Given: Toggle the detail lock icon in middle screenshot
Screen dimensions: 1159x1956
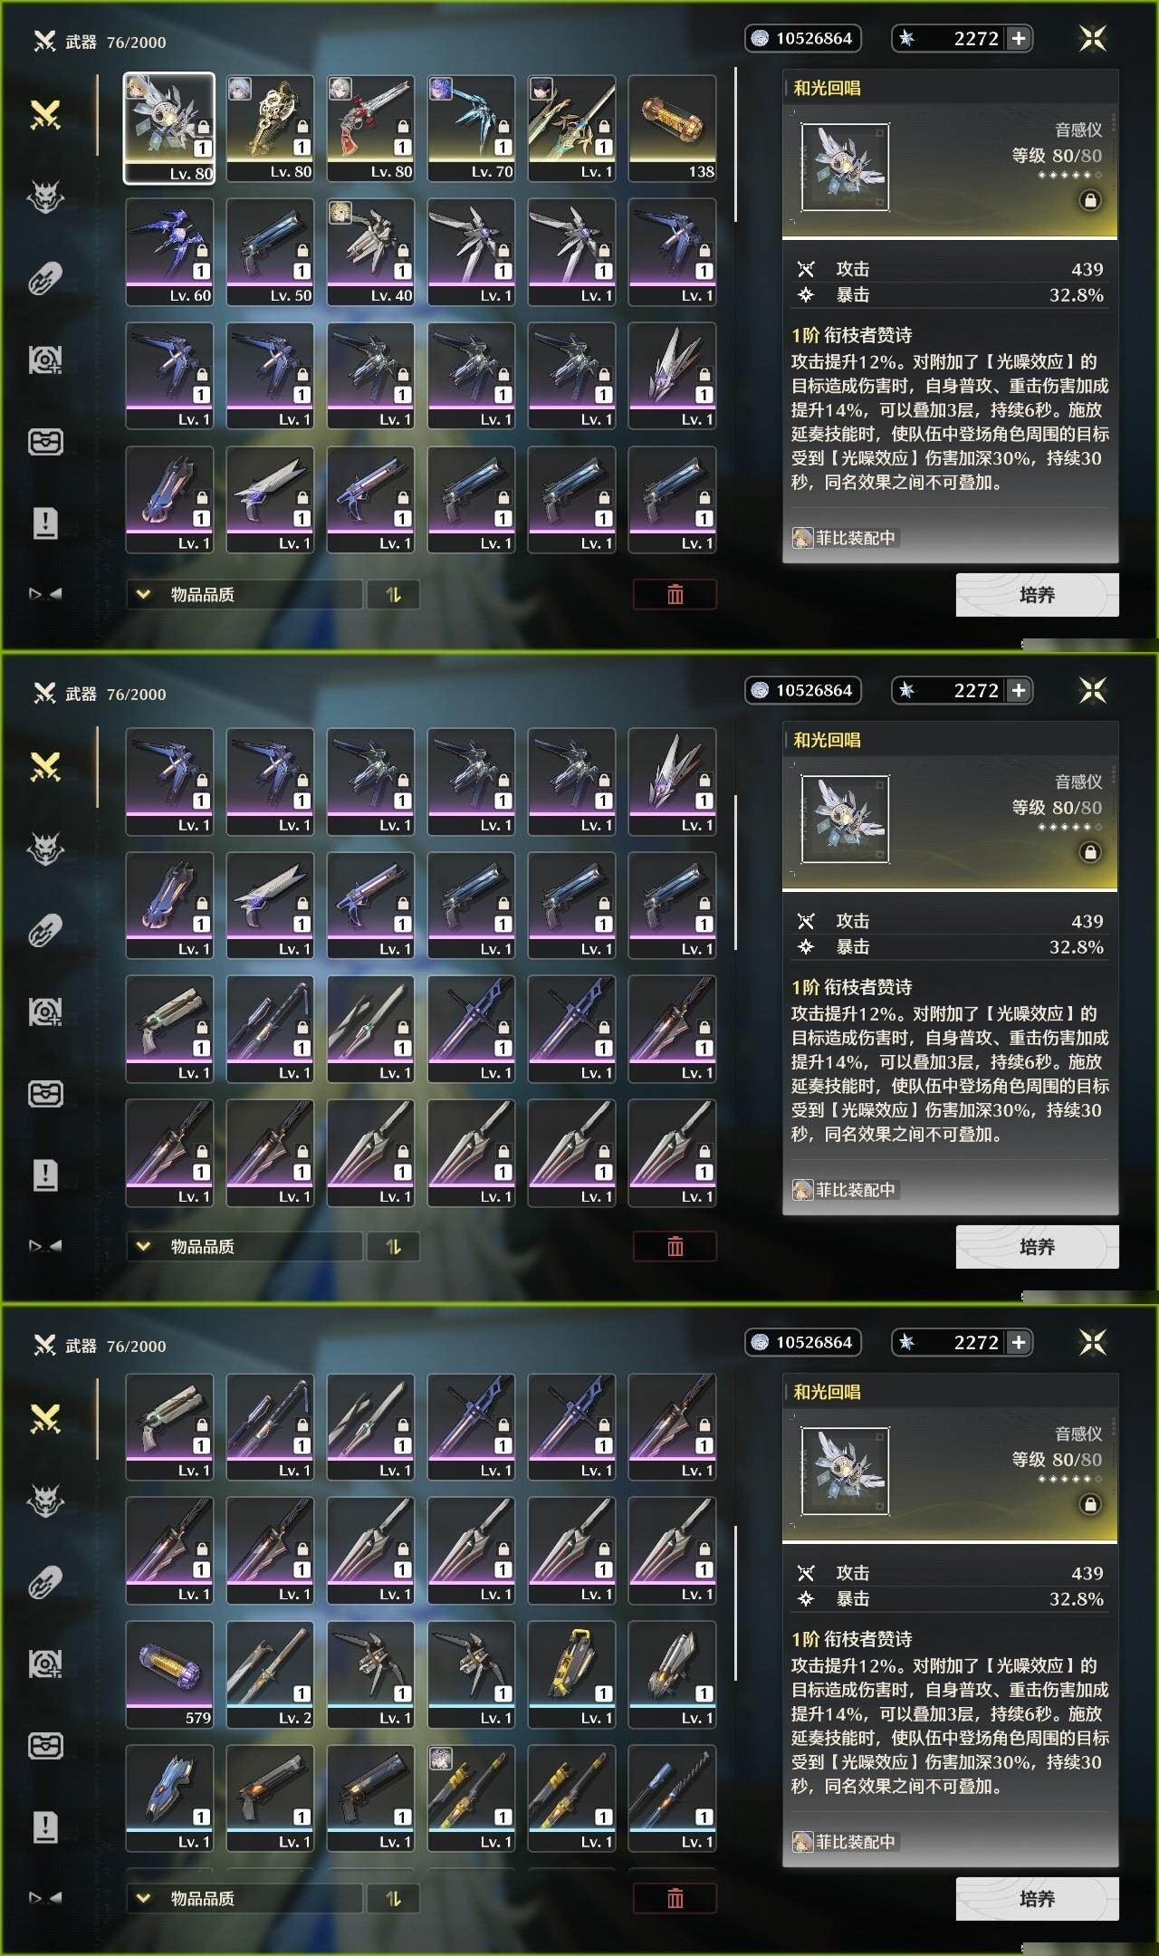Looking at the screenshot, I should coord(1090,852).
